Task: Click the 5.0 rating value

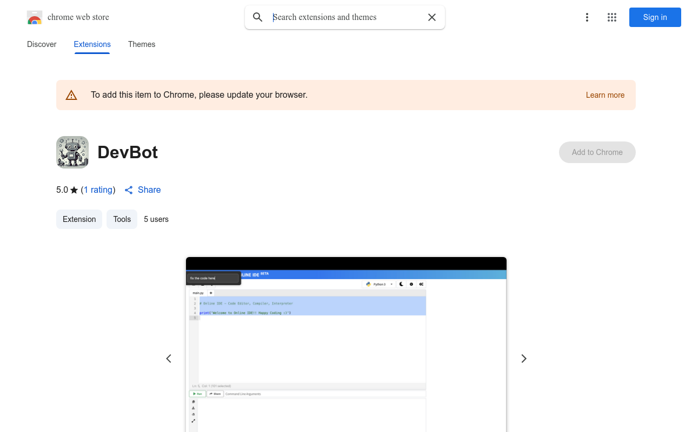Action: 62,190
